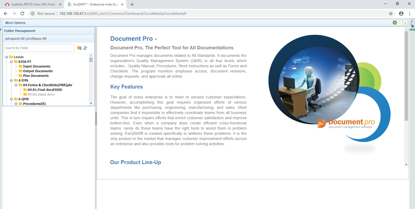This screenshot has height=209, width=415.
Task: Click the content pane scrollbar thumb
Action: pyautogui.click(x=406, y=76)
